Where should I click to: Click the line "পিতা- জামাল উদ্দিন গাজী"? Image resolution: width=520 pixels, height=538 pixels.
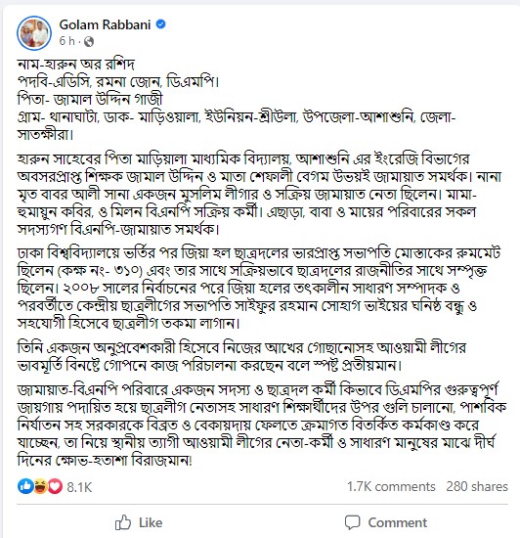90,99
